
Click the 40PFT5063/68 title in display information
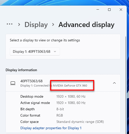point(31,81)
